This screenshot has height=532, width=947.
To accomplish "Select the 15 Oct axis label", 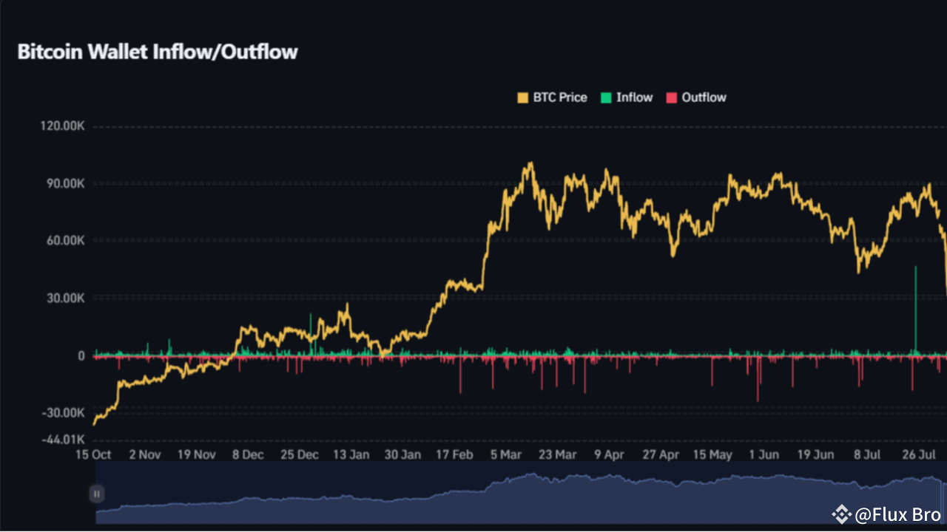I will (x=92, y=454).
